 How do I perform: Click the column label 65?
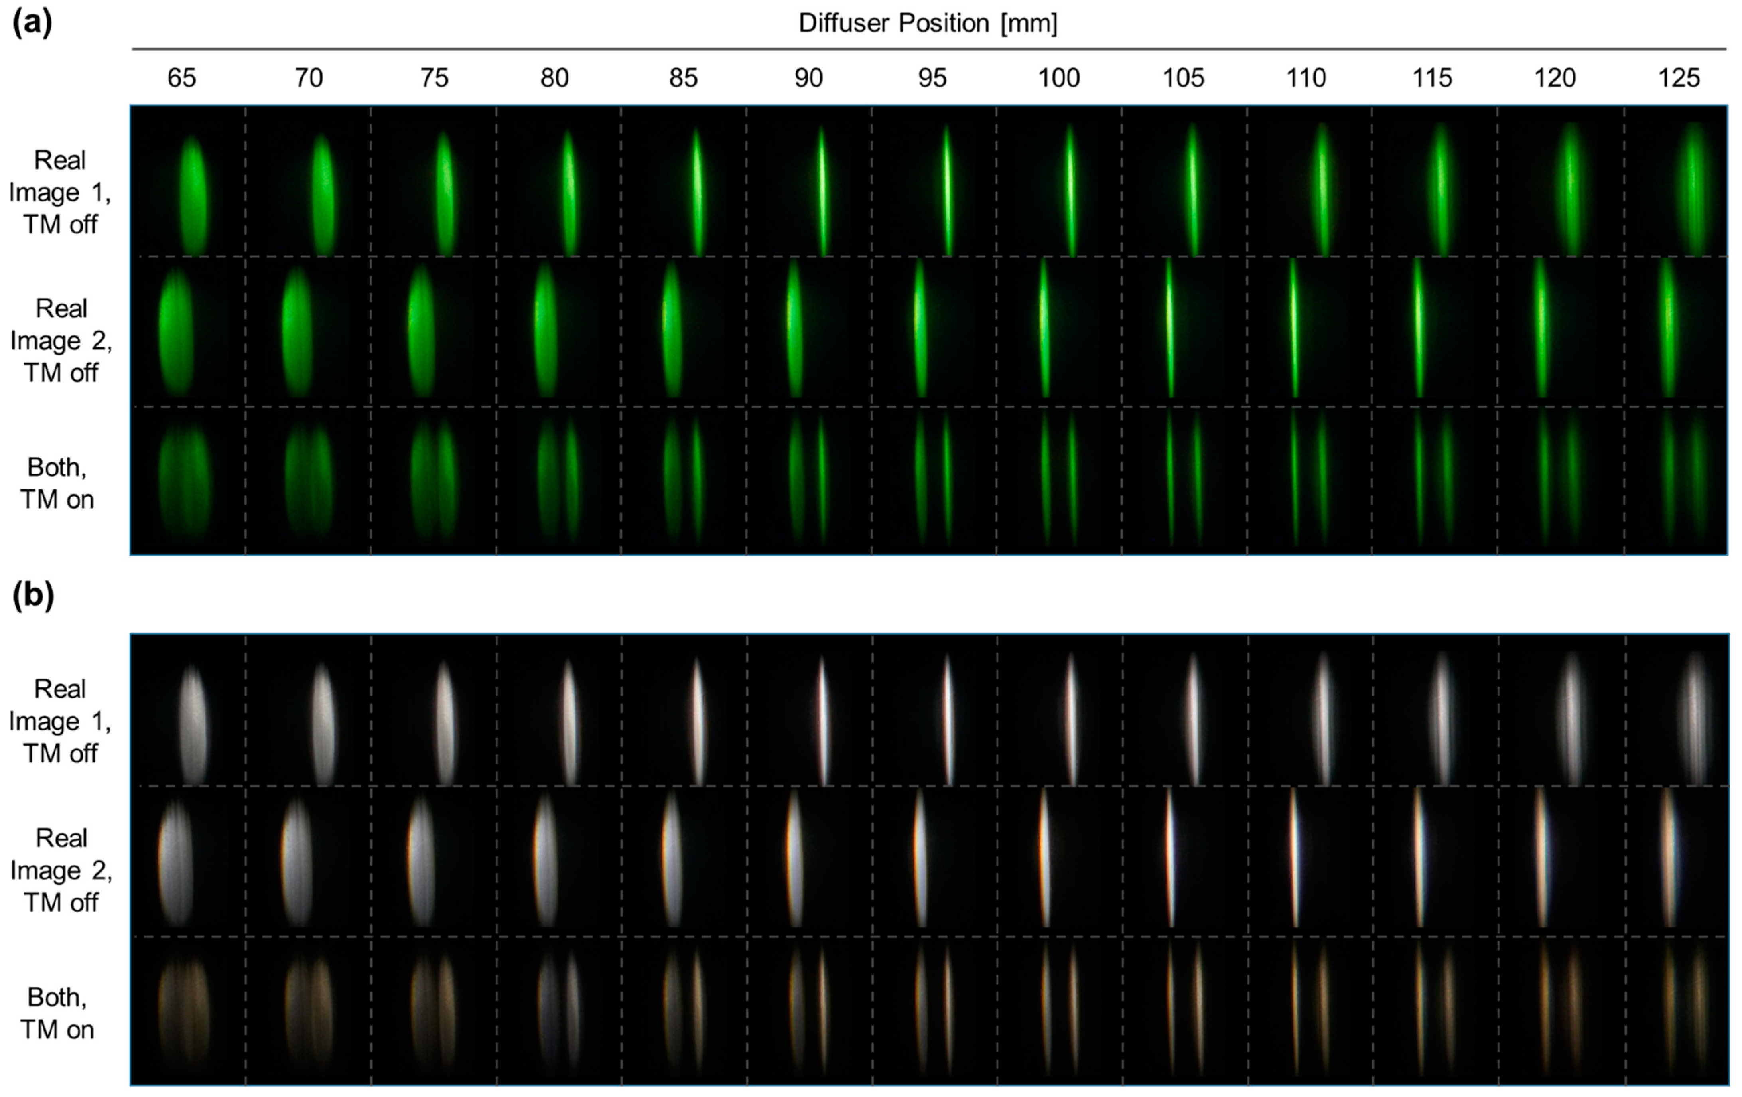pos(181,77)
